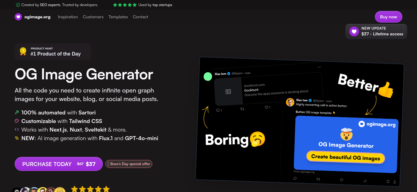The height and width of the screenshot is (192, 417).
Task: Click the heart icon in the NEW UPDATE banner
Action: [x=354, y=31]
